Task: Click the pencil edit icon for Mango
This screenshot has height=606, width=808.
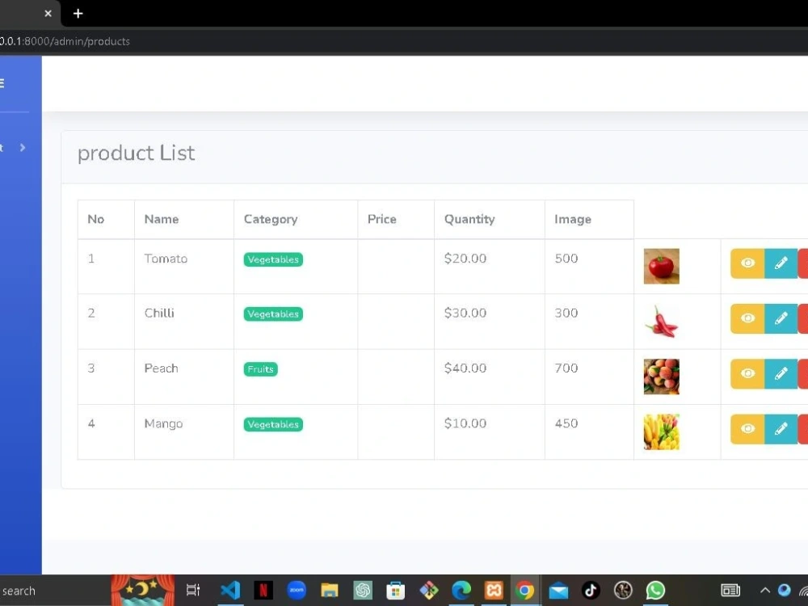Action: [781, 429]
